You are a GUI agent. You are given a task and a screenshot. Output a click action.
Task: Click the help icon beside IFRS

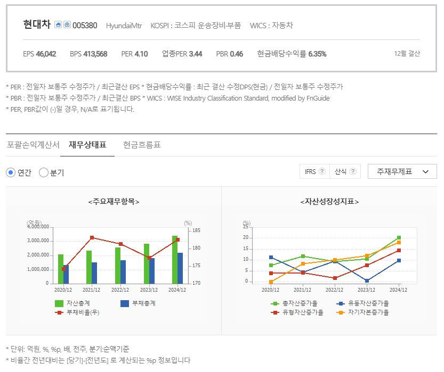(x=322, y=171)
